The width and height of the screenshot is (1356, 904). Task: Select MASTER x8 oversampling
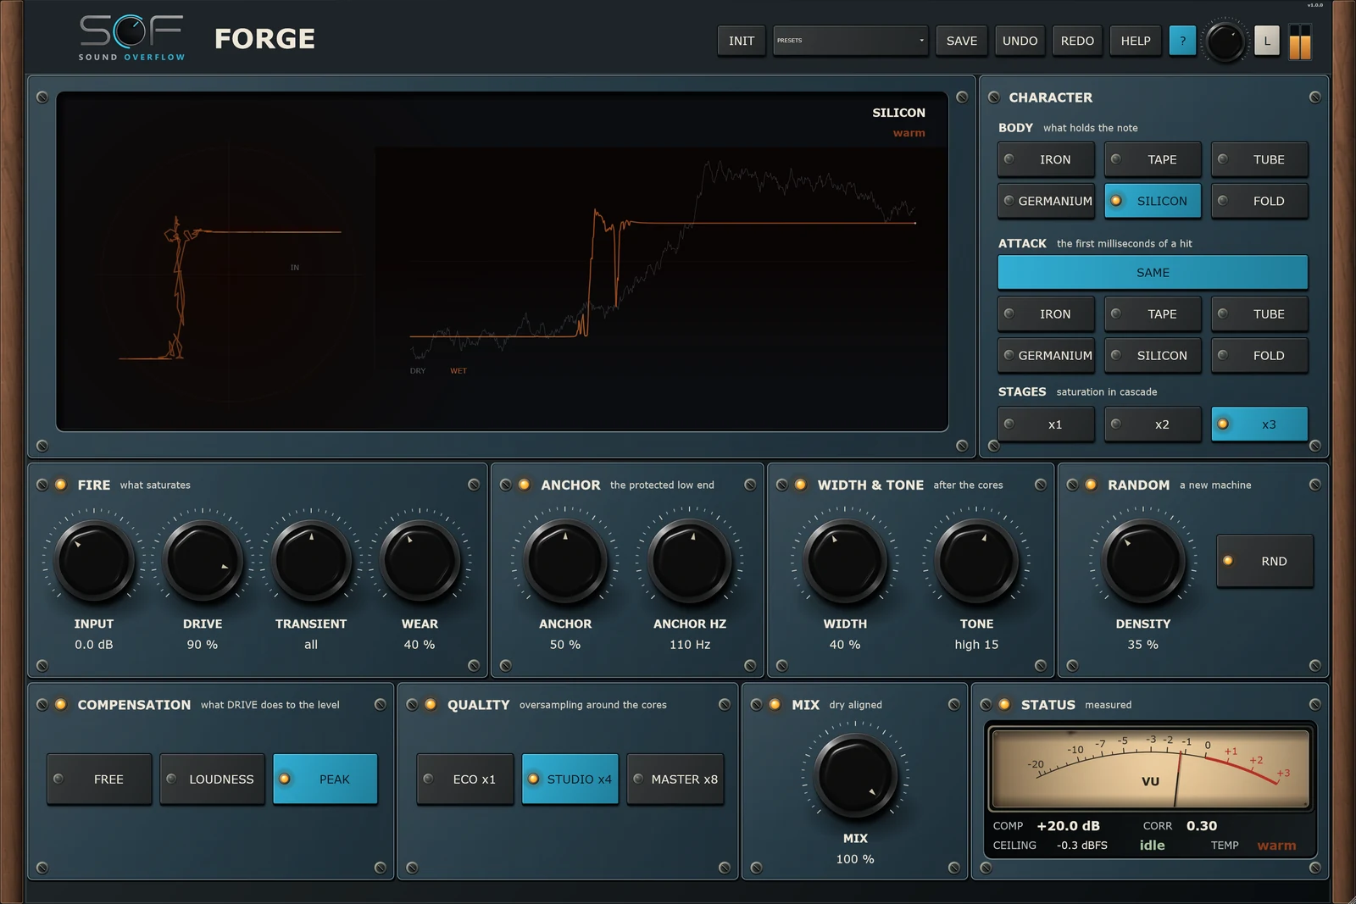coord(675,779)
